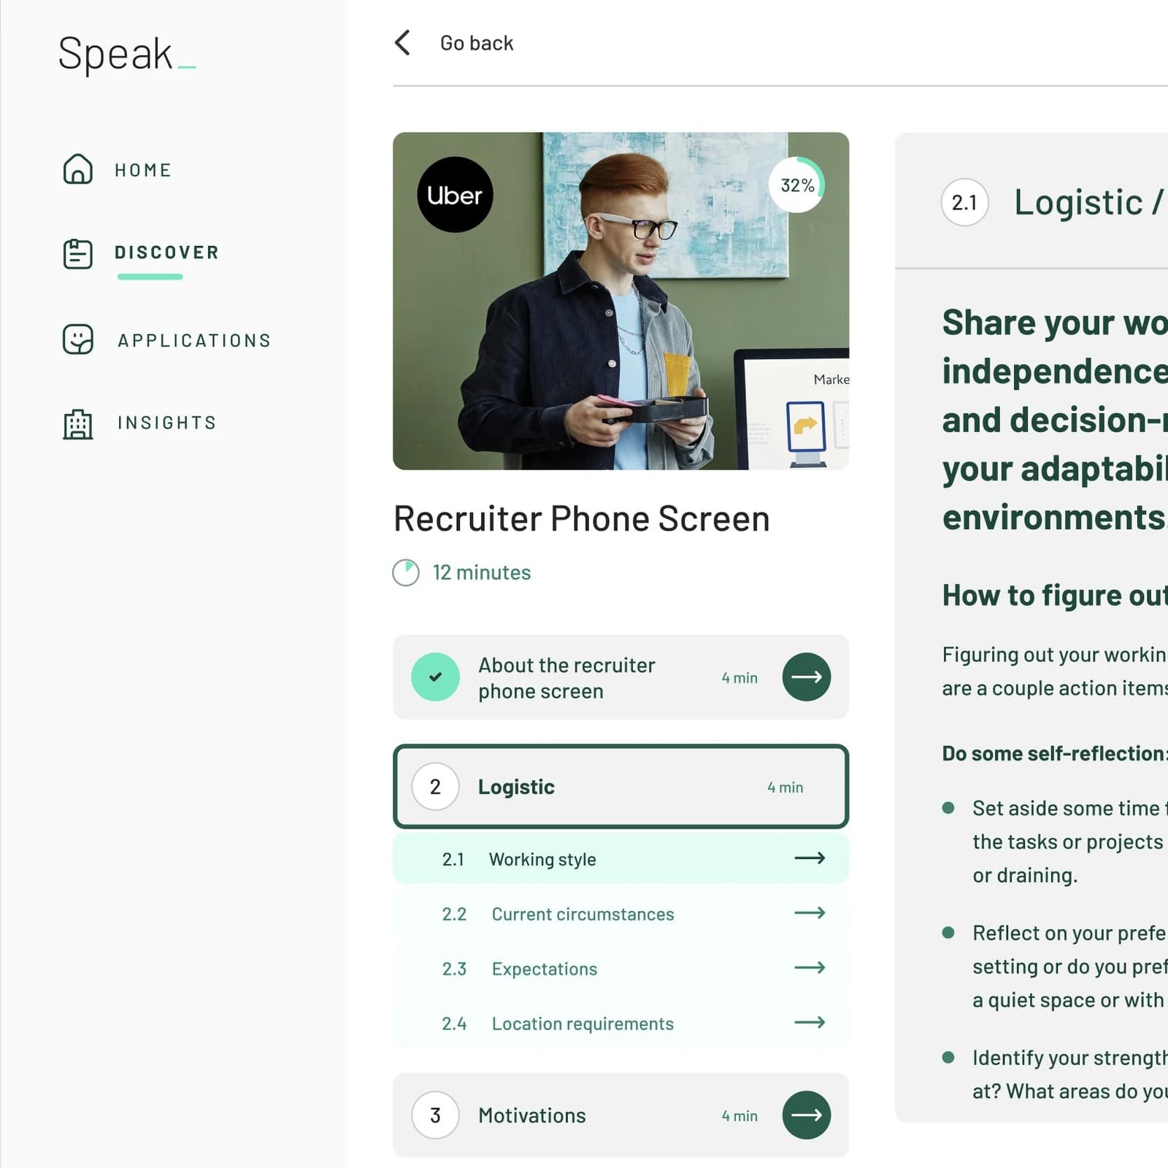Click the Insights building icon
Viewport: 1168px width, 1168px height.
77,423
